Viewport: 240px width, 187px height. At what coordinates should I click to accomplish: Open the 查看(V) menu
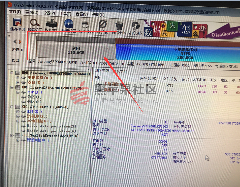pyautogui.click(x=81, y=14)
